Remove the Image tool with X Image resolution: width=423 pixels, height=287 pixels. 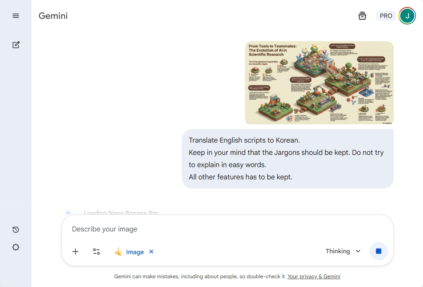[x=151, y=252]
